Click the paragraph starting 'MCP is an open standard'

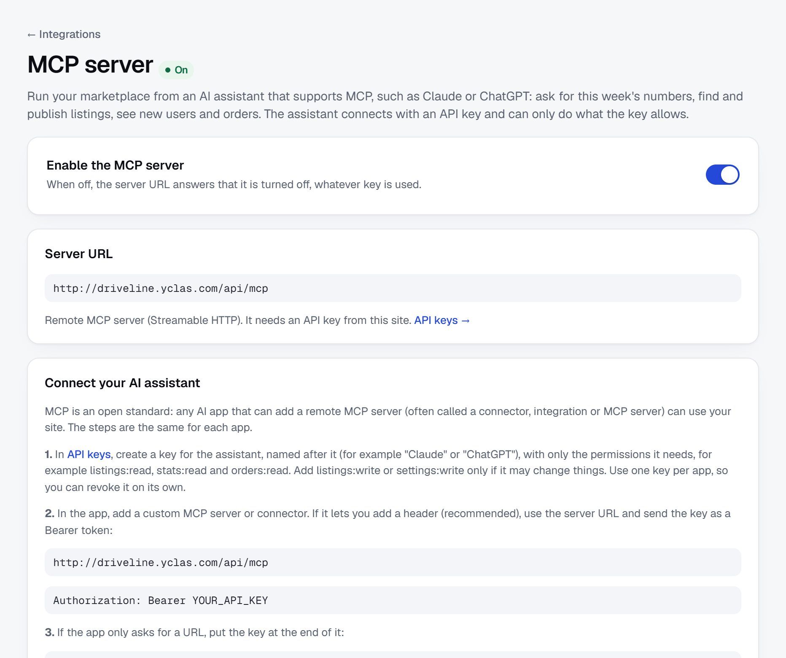point(388,419)
